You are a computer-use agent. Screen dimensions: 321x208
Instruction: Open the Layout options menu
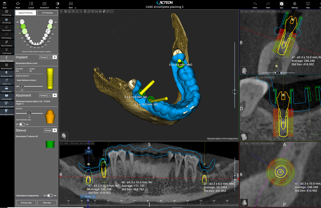[x=31, y=5]
